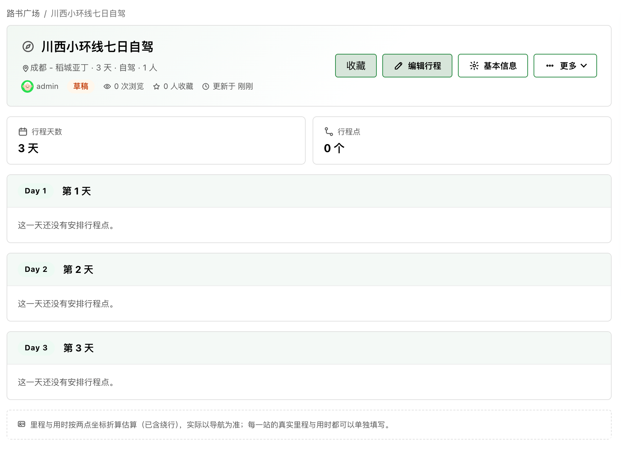Select the 第 3 天 heading
This screenshot has width=621, height=450.
(x=78, y=348)
